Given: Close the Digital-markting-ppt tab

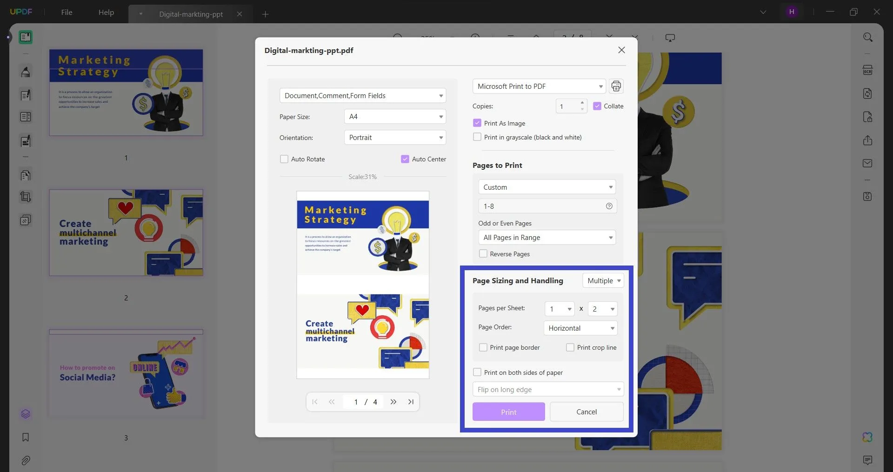Looking at the screenshot, I should point(240,14).
